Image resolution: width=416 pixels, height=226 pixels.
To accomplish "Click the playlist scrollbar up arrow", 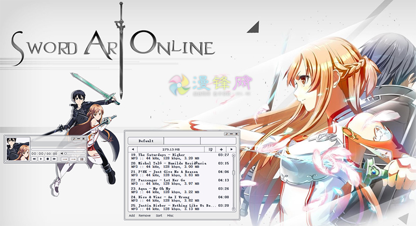I will click(x=233, y=156).
